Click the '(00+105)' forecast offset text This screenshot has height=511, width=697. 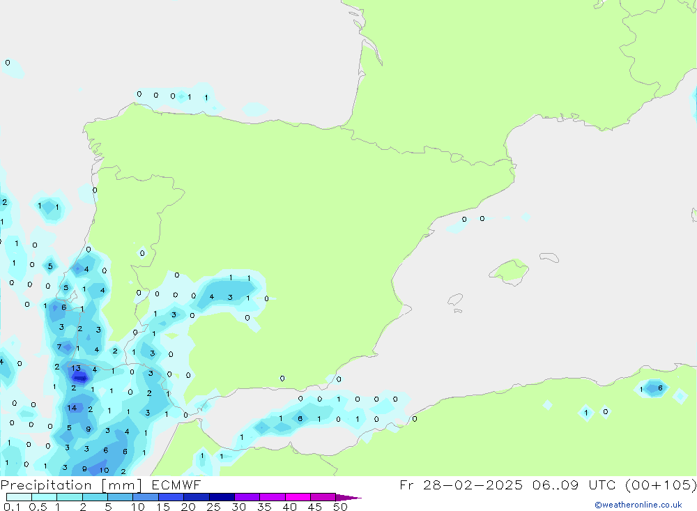coord(661,485)
